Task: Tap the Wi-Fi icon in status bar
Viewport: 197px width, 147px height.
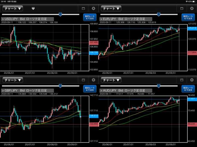Action: 187,2
